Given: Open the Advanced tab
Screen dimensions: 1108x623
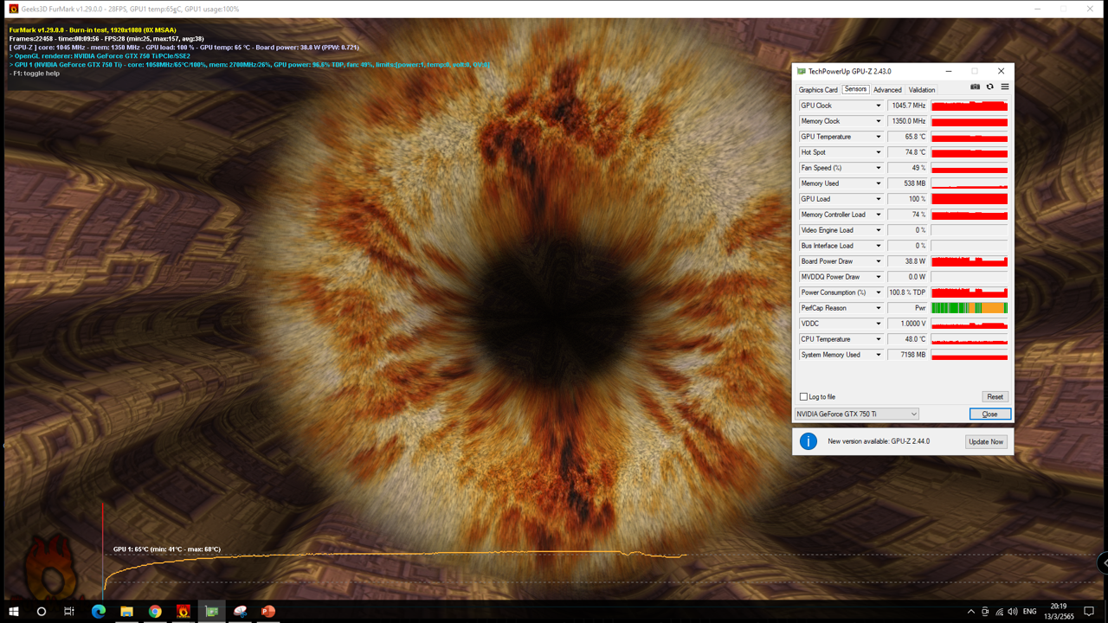Looking at the screenshot, I should click(887, 90).
